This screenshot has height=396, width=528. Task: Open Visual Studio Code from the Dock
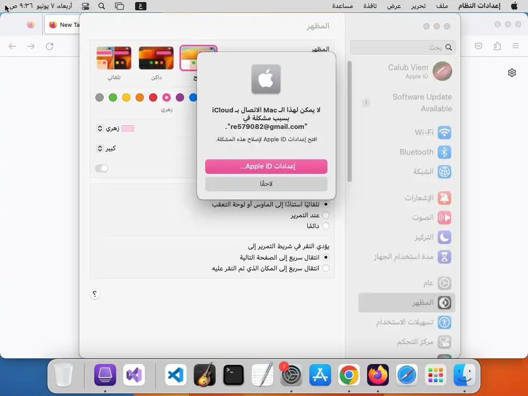(175, 375)
